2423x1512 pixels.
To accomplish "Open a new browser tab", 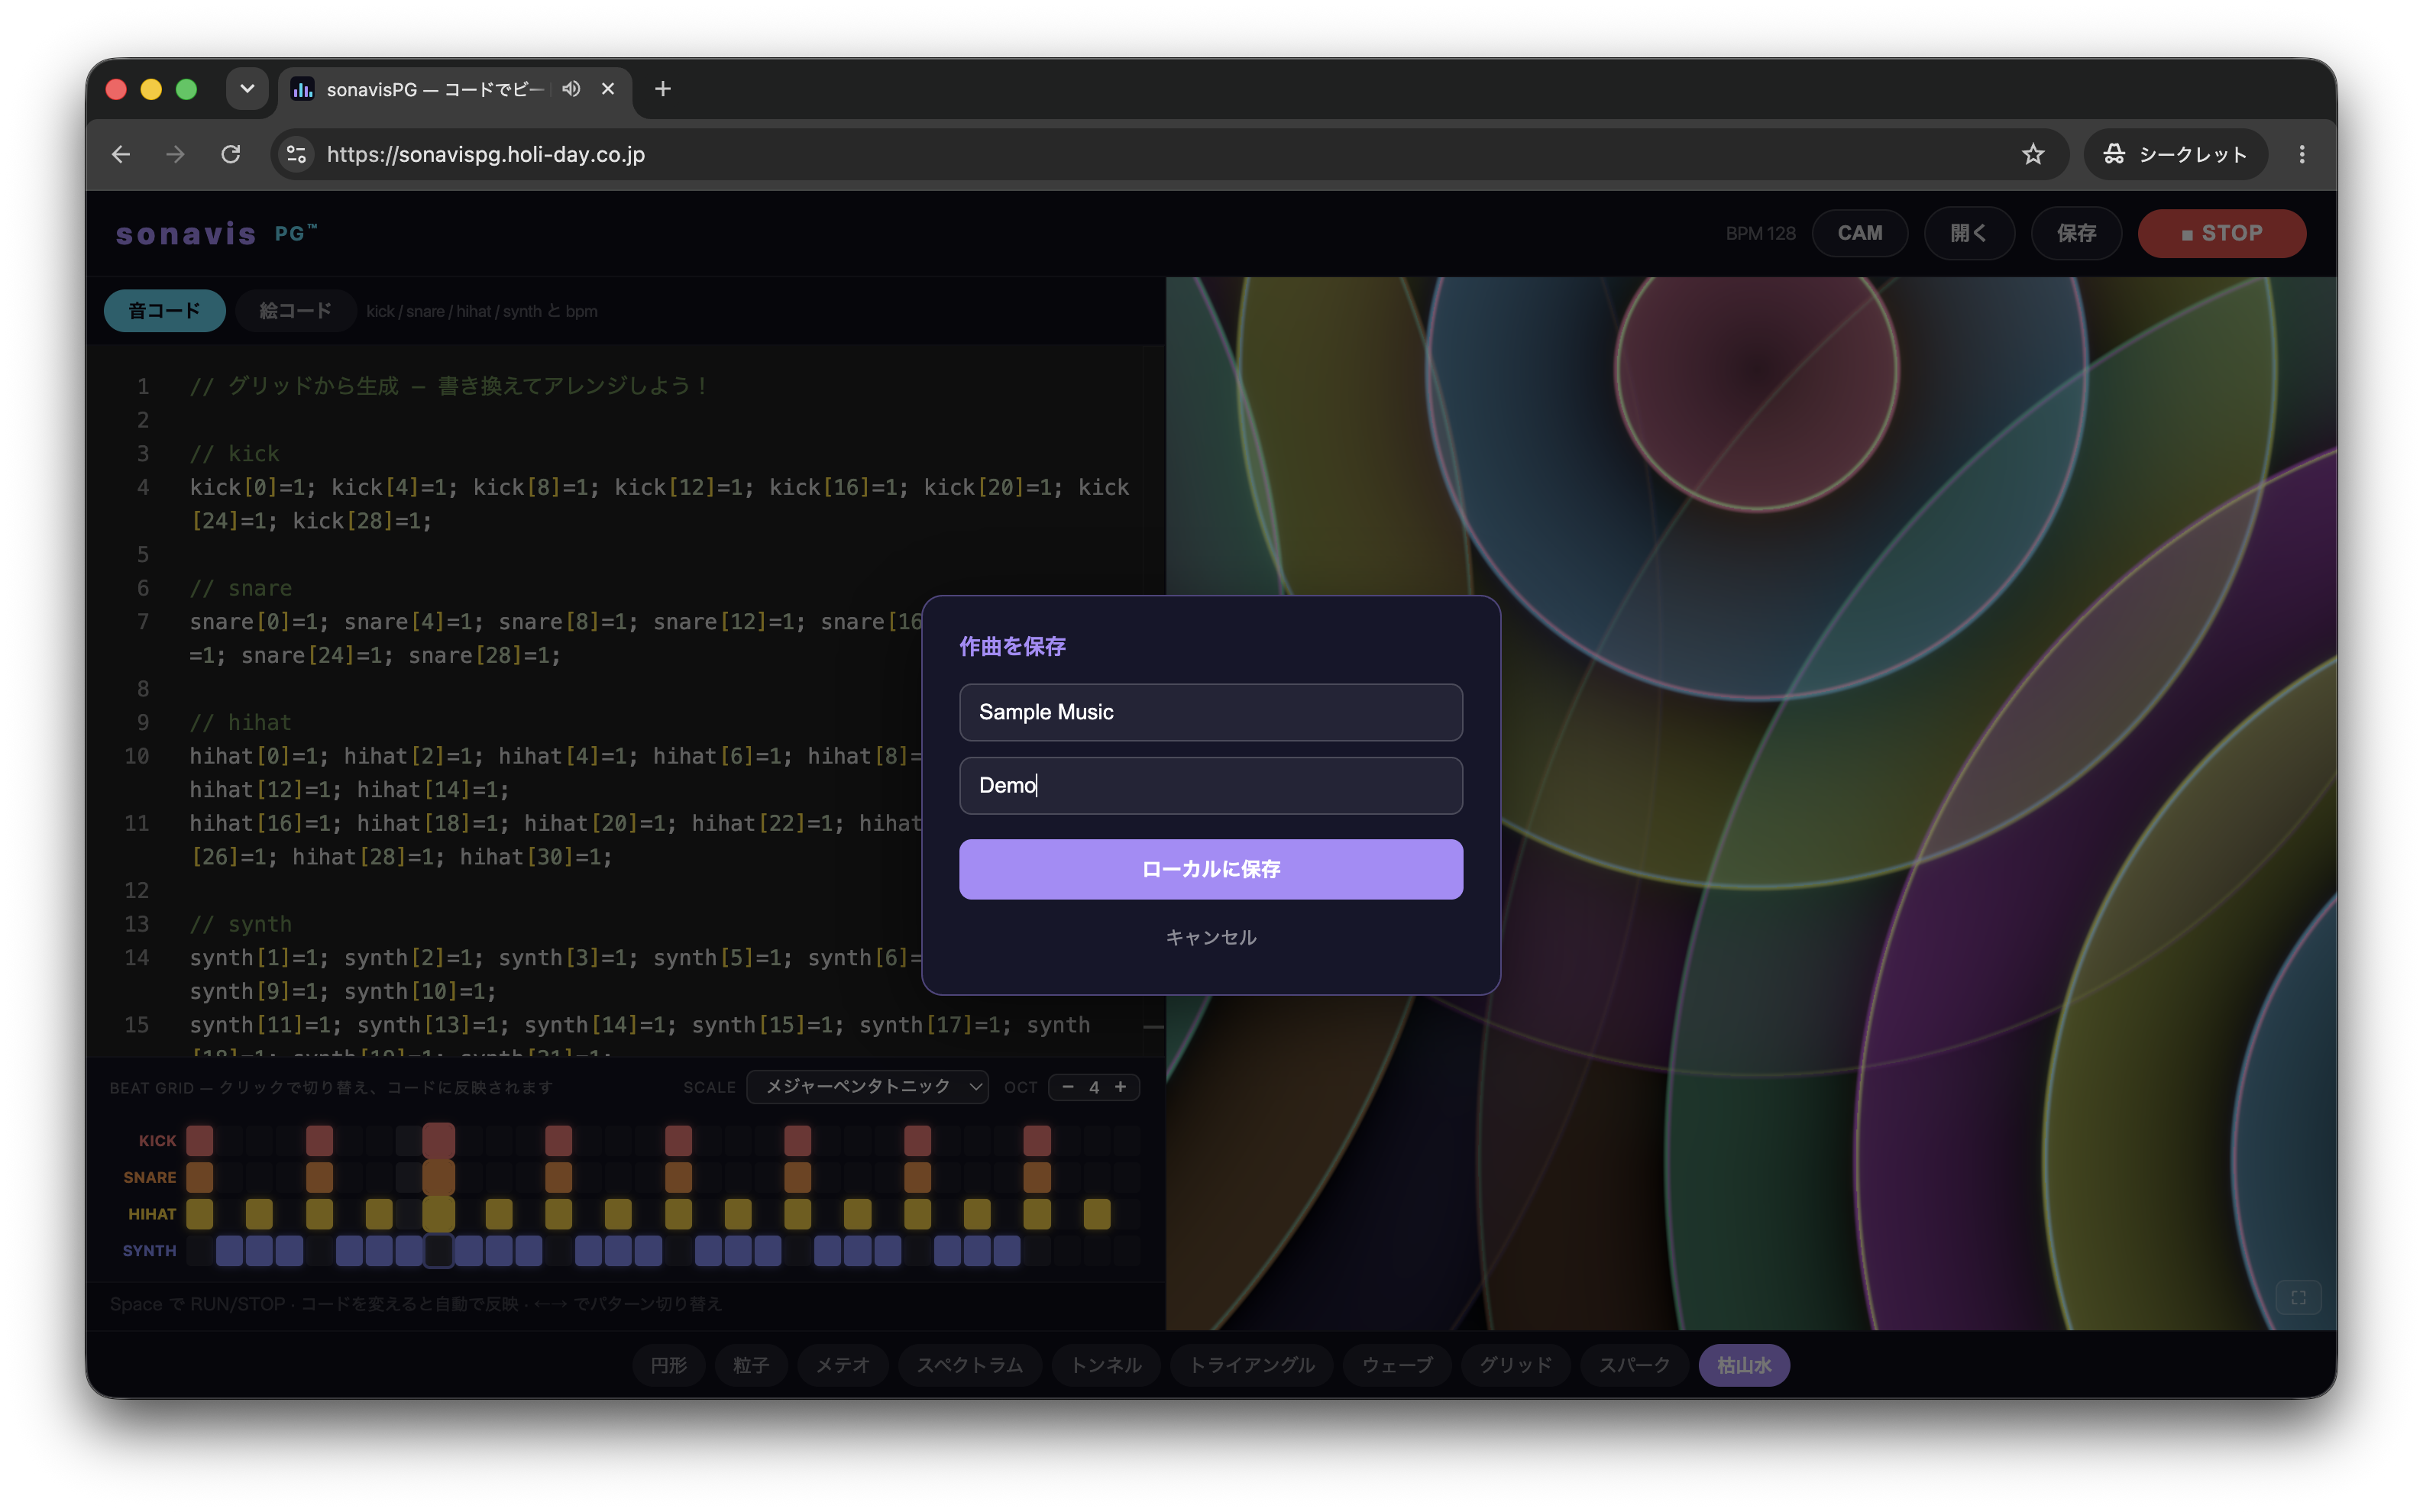I will 663,89.
